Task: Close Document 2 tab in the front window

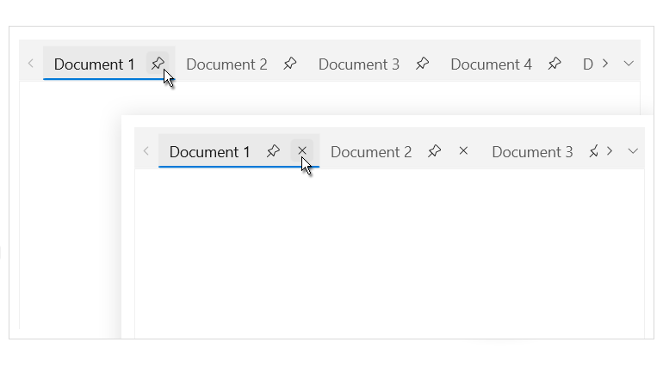Action: coord(463,150)
